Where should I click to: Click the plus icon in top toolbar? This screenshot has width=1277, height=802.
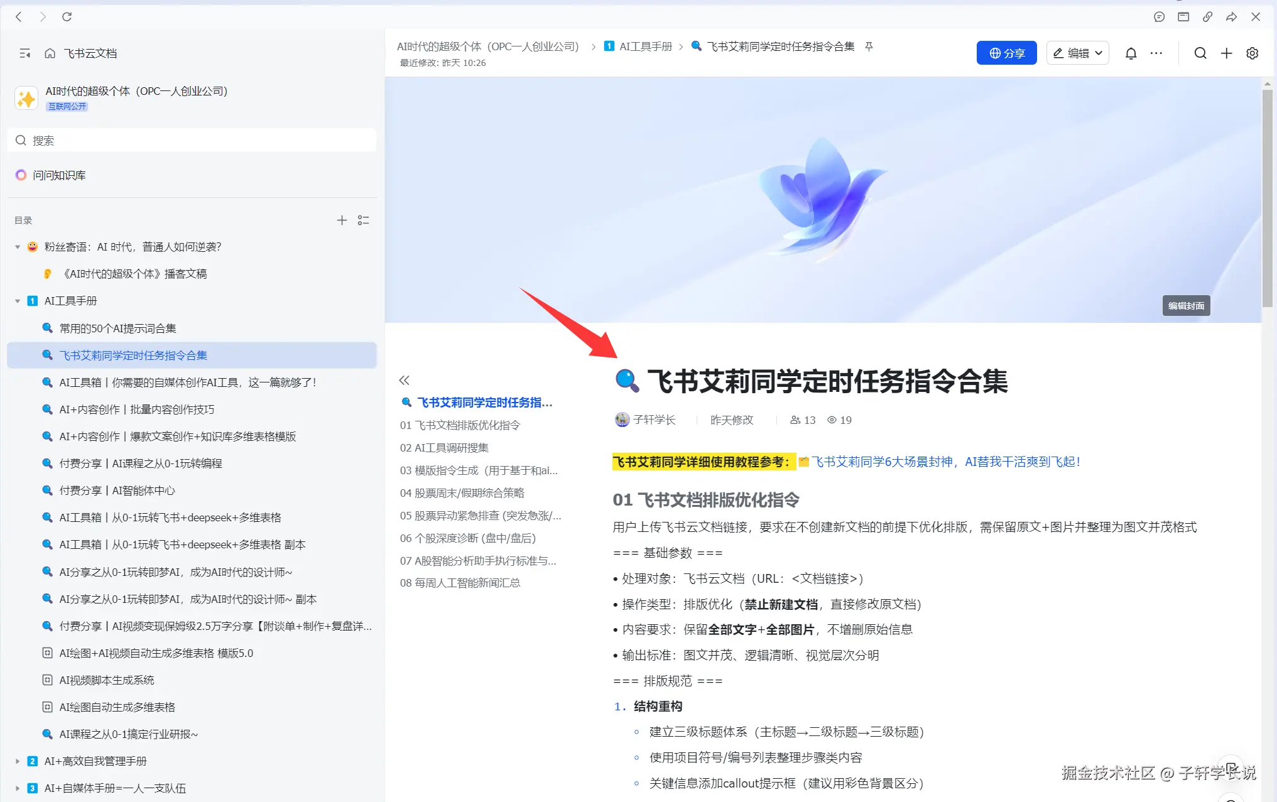click(1226, 53)
